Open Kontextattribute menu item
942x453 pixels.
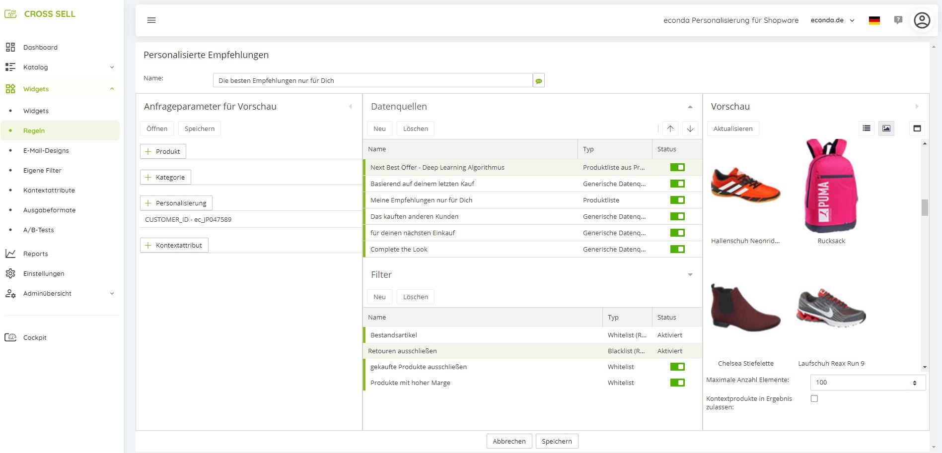point(49,190)
